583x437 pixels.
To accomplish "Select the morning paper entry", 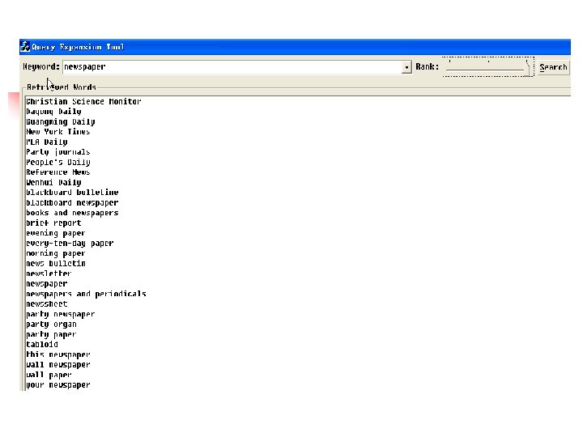I will [x=56, y=253].
